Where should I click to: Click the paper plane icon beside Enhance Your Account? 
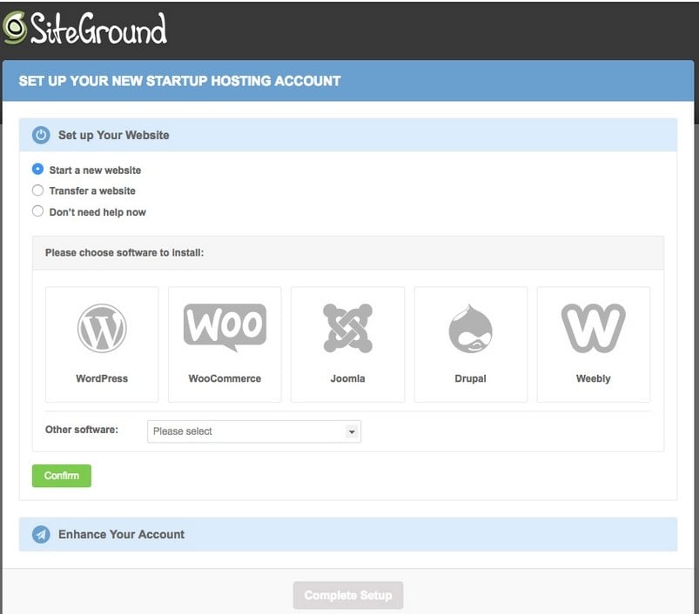(41, 534)
